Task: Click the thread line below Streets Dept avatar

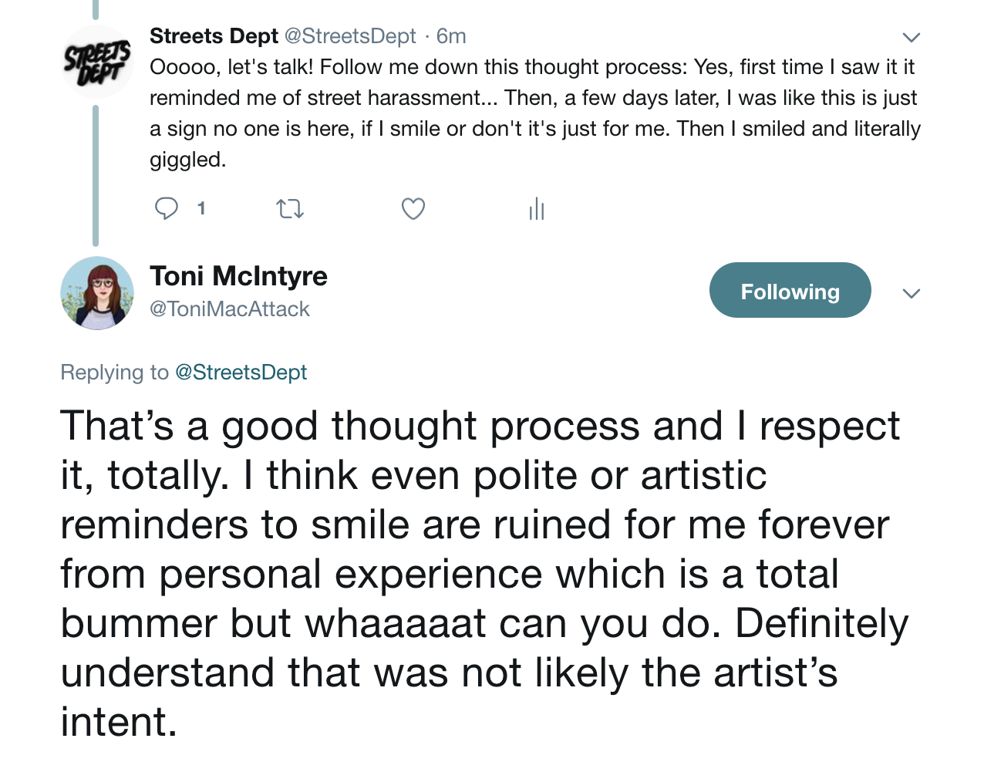Action: (x=96, y=176)
